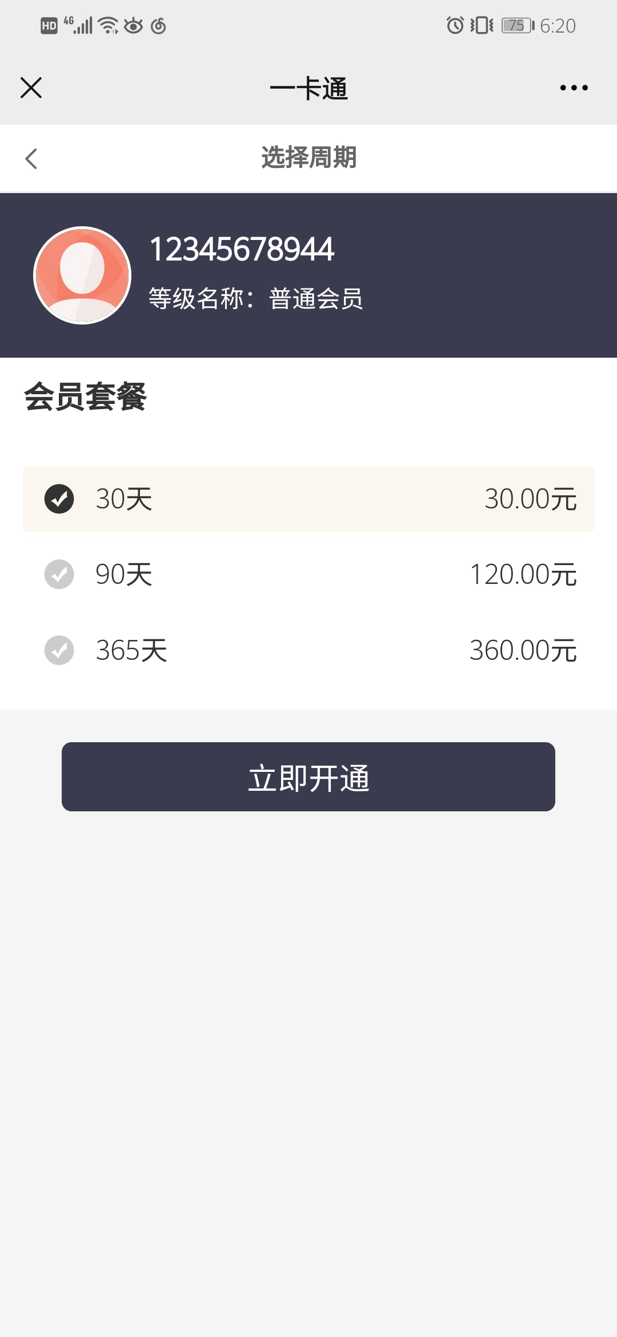Tap the 等级名称 普通会员 label
Image resolution: width=617 pixels, height=1337 pixels.
coord(255,298)
